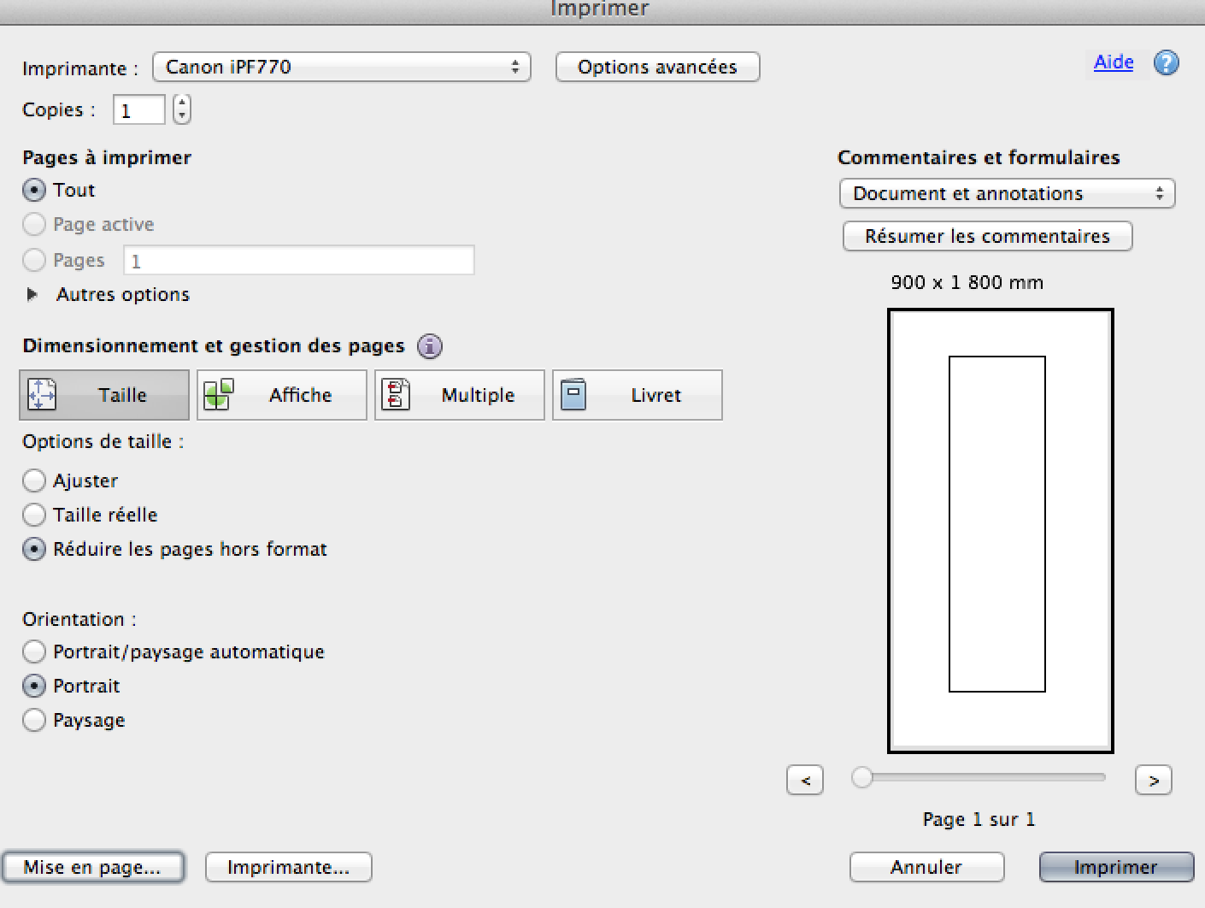Enable Portrait/paysage automatique orientation
The width and height of the screenshot is (1205, 908).
34,652
